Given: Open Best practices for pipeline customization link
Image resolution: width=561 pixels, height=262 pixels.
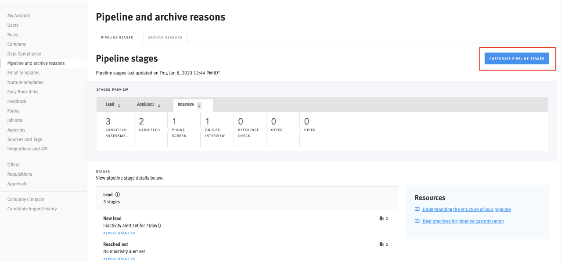Looking at the screenshot, I should (463, 221).
